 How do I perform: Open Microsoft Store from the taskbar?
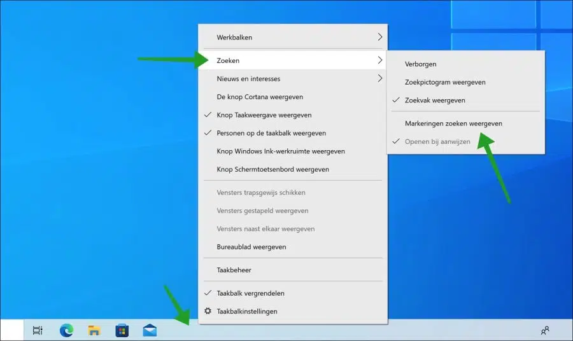(122, 330)
